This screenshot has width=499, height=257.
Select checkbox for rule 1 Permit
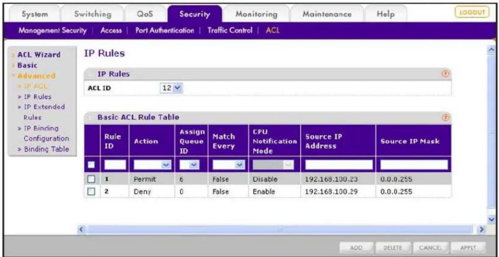tap(91, 179)
